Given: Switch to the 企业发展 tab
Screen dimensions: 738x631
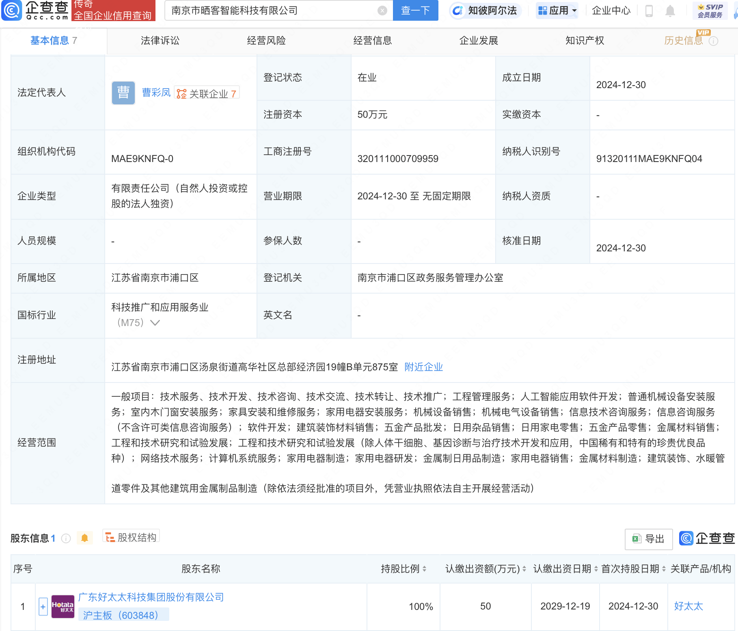Looking at the screenshot, I should [x=479, y=41].
